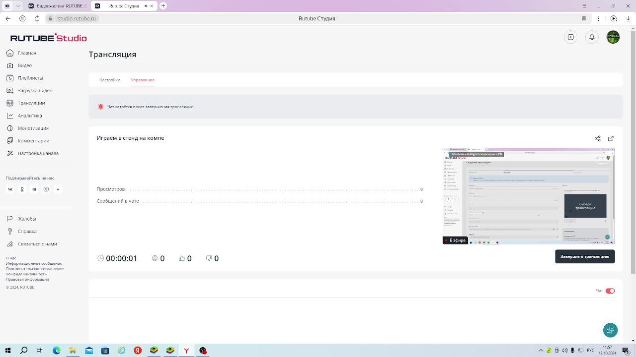The image size is (636, 357).
Task: Open Пользовательское соглашение link
Action: point(35,269)
